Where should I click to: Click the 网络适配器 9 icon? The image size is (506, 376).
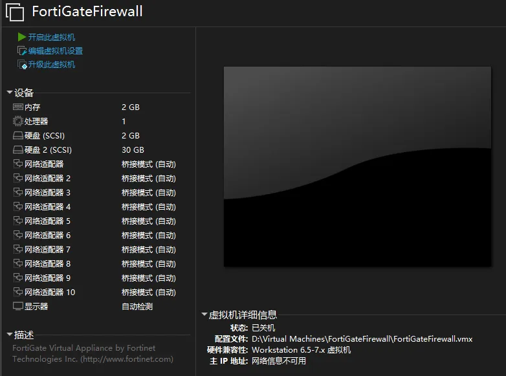17,278
